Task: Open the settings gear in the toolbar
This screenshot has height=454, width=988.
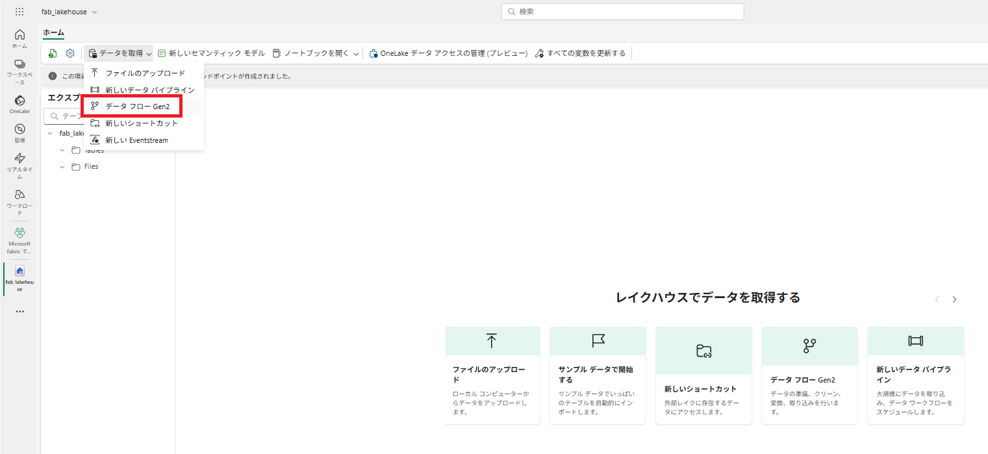Action: tap(70, 53)
